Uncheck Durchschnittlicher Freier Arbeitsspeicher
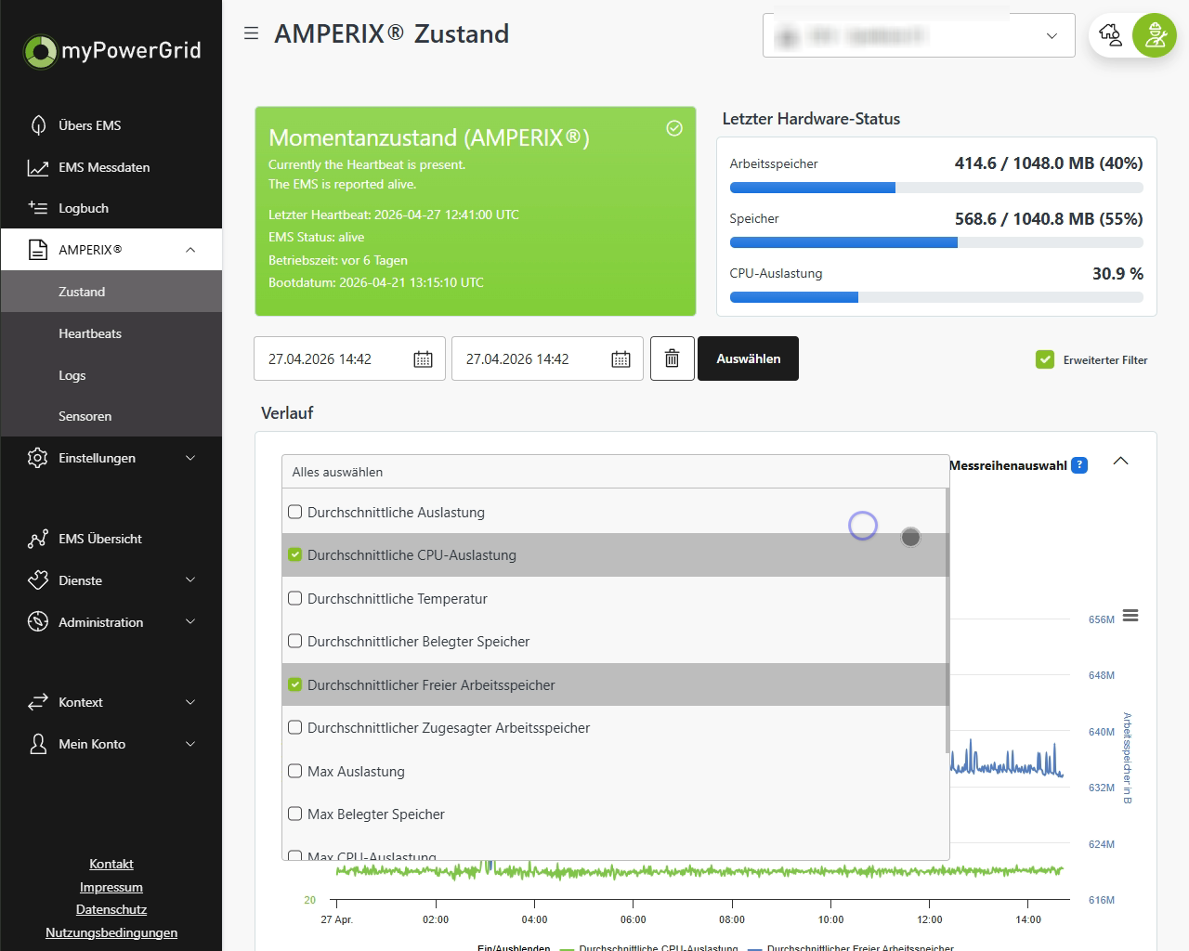Image resolution: width=1189 pixels, height=951 pixels. pos(295,684)
